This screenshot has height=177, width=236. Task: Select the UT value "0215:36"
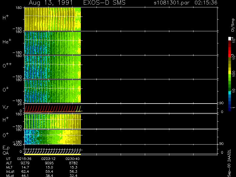pyautogui.click(x=24, y=159)
